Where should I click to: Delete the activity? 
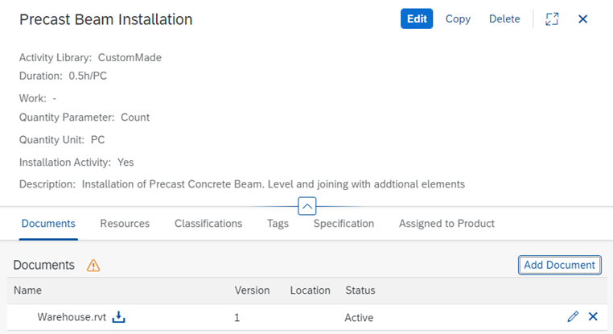(504, 19)
